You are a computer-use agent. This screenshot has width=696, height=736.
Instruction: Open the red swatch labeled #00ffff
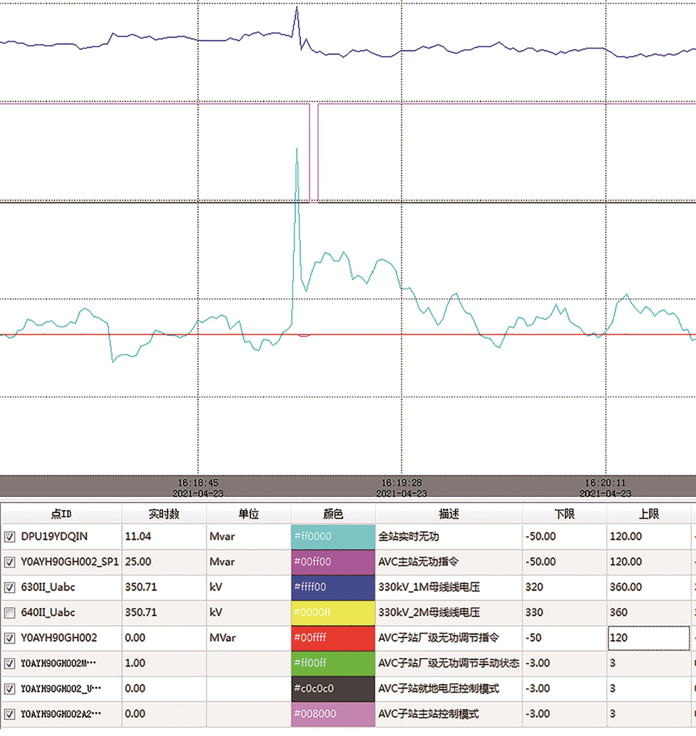tap(333, 638)
